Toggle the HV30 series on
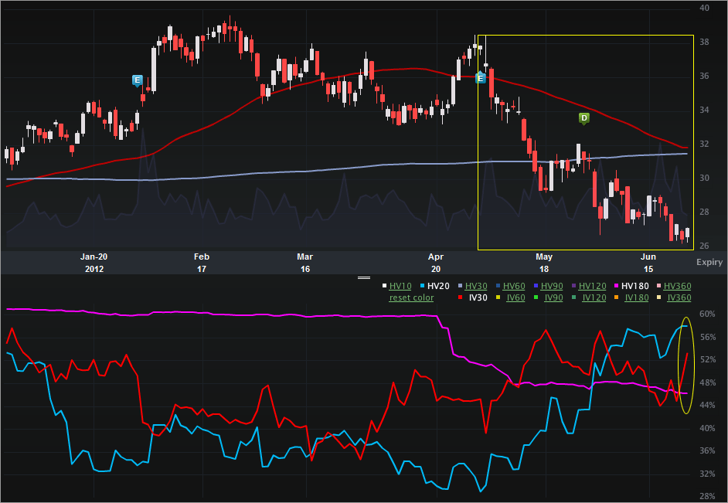Screen dimensions: 728x503 click(475, 285)
